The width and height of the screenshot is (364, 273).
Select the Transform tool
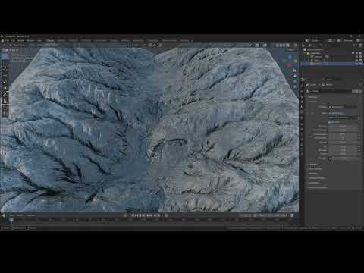click(5, 88)
